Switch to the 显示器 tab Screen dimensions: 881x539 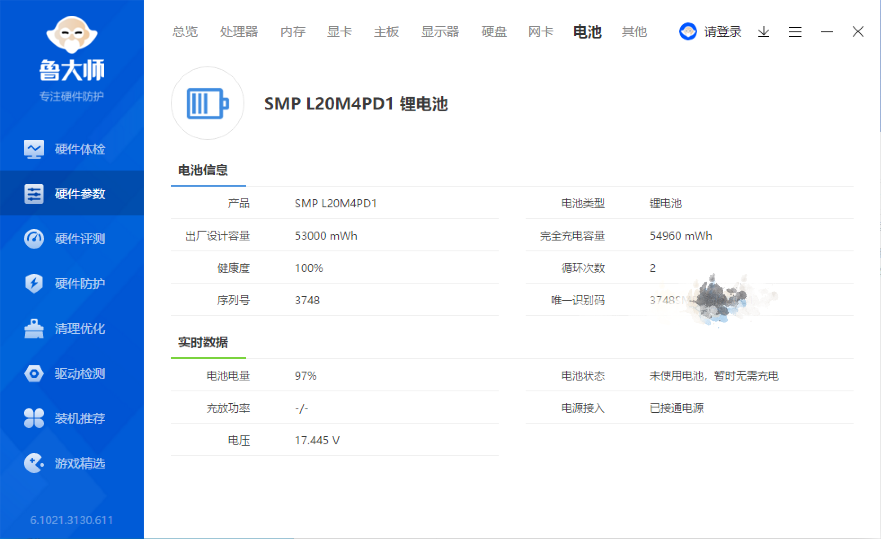coord(440,31)
